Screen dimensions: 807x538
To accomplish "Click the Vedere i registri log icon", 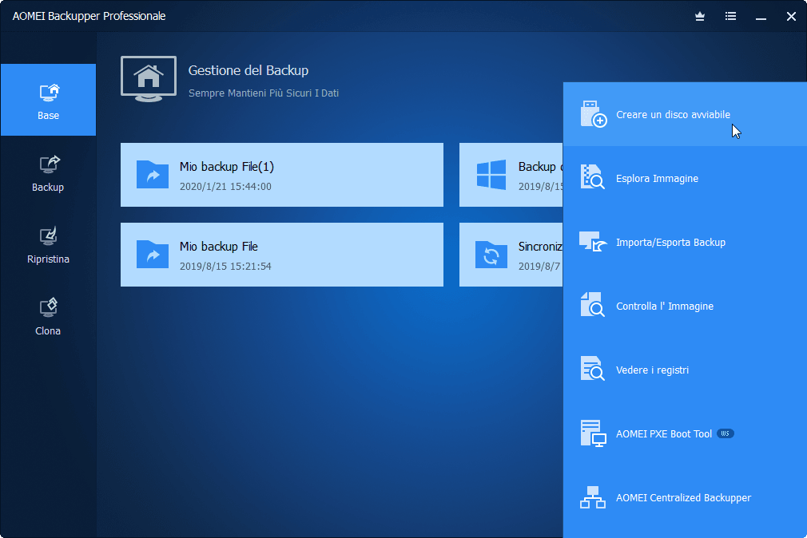I will pyautogui.click(x=594, y=370).
